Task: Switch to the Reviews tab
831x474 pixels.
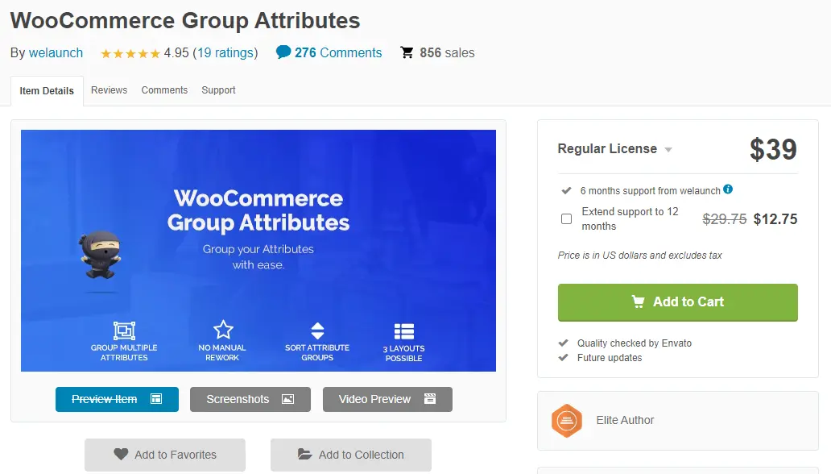Action: 110,89
